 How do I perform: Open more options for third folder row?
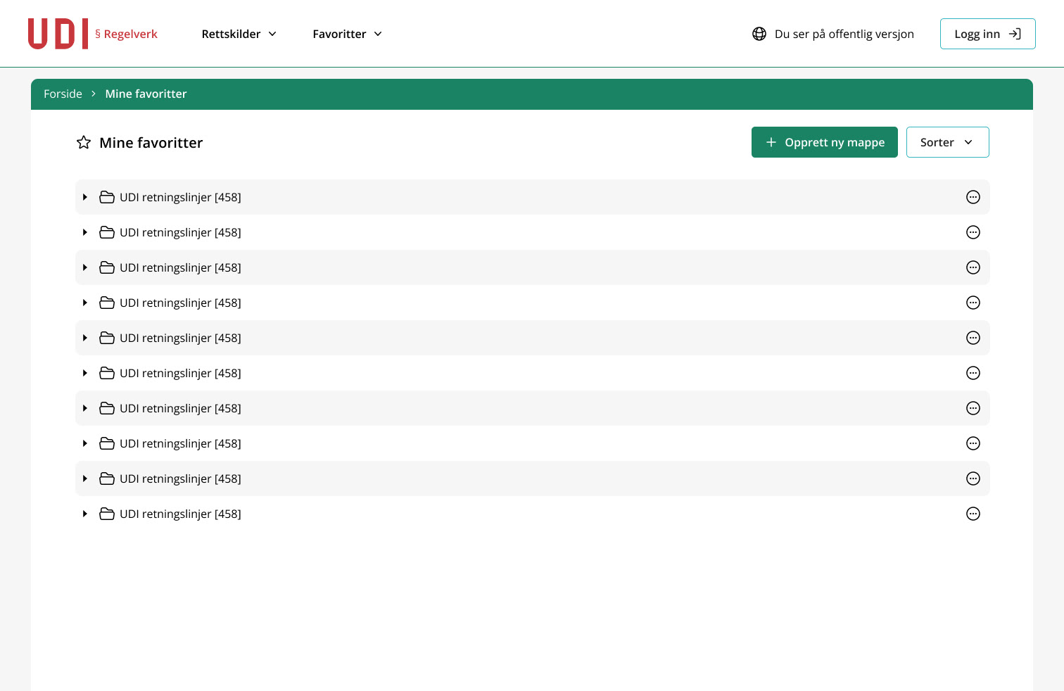(973, 267)
